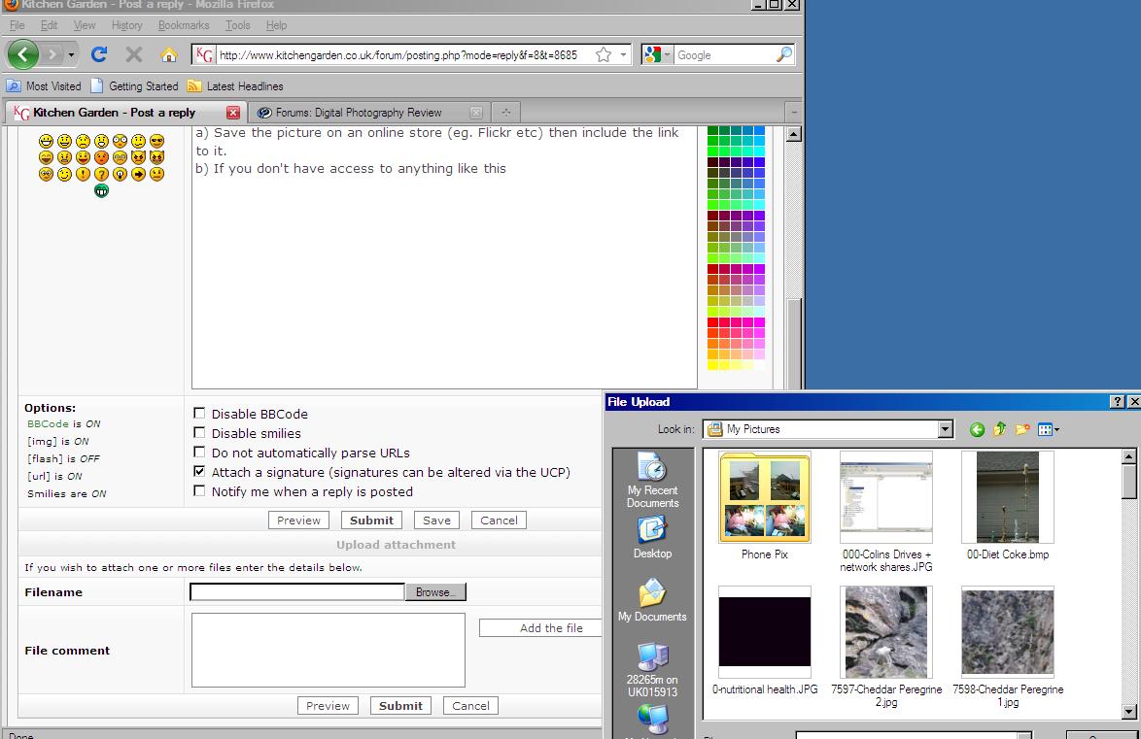The width and height of the screenshot is (1141, 739).
Task: Check the Disable smilies option
Action: pos(199,433)
